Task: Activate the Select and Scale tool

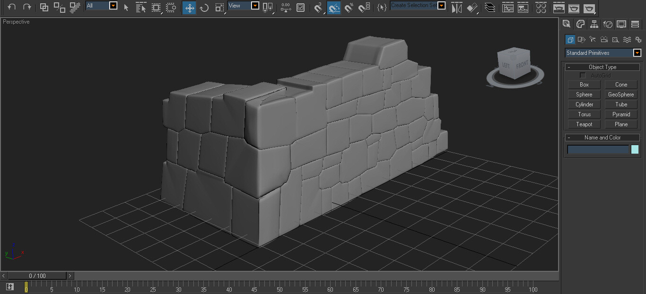Action: tap(219, 8)
